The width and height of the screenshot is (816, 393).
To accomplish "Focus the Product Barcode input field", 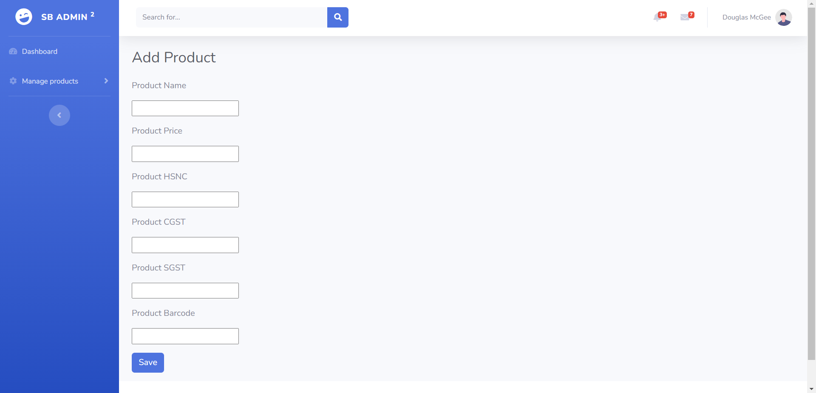I will click(x=185, y=336).
